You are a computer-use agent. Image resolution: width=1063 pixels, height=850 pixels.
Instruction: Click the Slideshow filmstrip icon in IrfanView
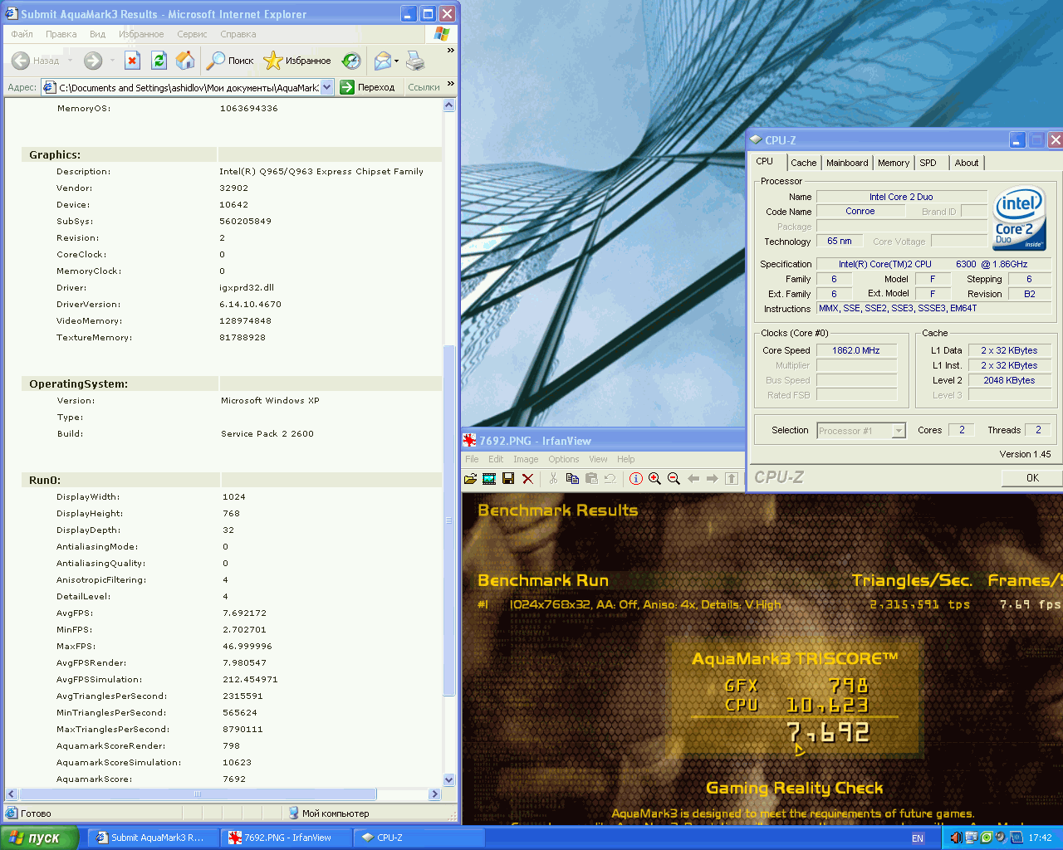pos(489,478)
